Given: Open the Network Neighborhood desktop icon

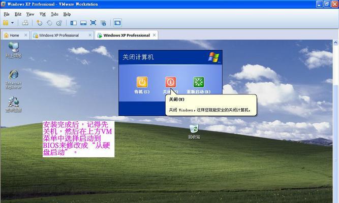Looking at the screenshot, I should (13, 50).
